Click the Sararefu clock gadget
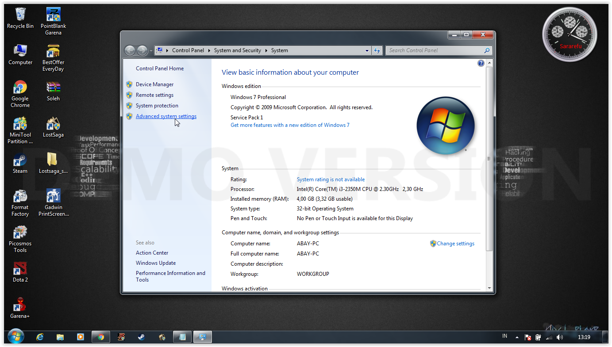The height and width of the screenshot is (347, 612). click(570, 34)
